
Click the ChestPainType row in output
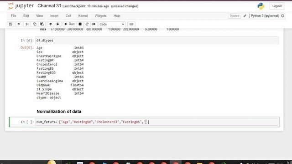pos(60,56)
